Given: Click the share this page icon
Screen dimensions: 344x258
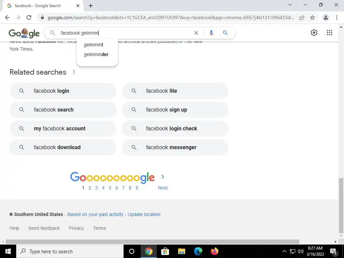Looking at the screenshot, I should pyautogui.click(x=302, y=17).
